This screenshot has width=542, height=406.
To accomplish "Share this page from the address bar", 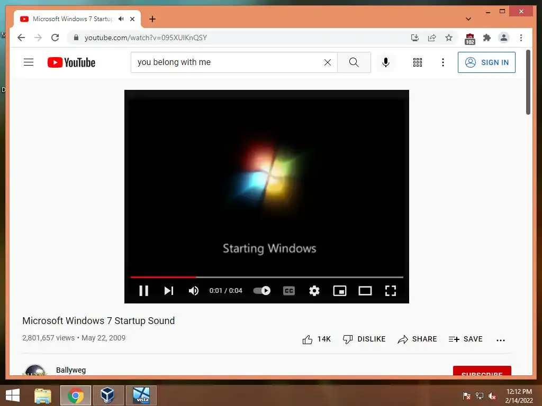I will [432, 38].
